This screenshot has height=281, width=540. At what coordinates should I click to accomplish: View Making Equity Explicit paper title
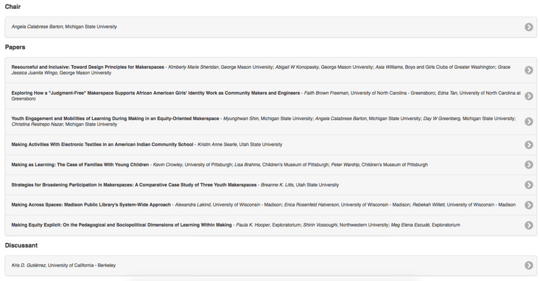tap(121, 225)
